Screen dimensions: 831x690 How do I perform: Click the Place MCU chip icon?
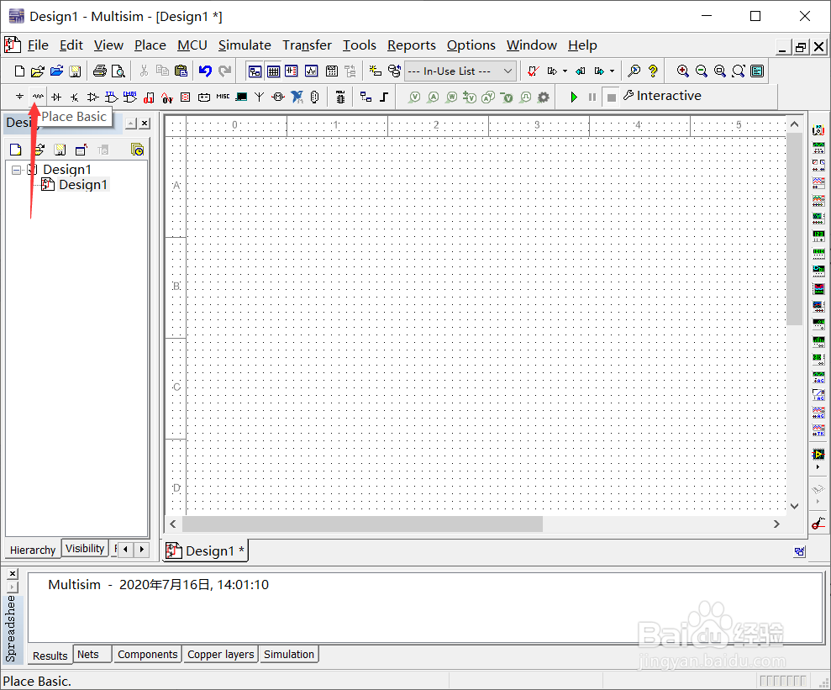pyautogui.click(x=340, y=97)
